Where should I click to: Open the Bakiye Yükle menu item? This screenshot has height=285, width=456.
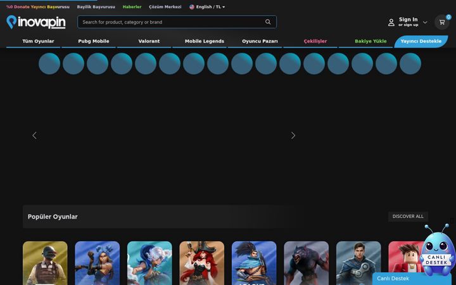(370, 41)
